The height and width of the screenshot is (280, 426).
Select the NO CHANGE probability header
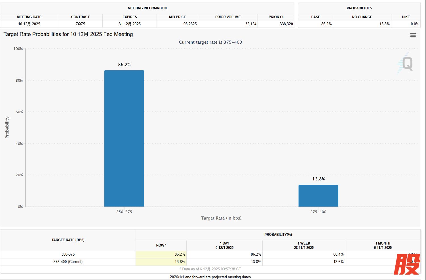point(362,17)
